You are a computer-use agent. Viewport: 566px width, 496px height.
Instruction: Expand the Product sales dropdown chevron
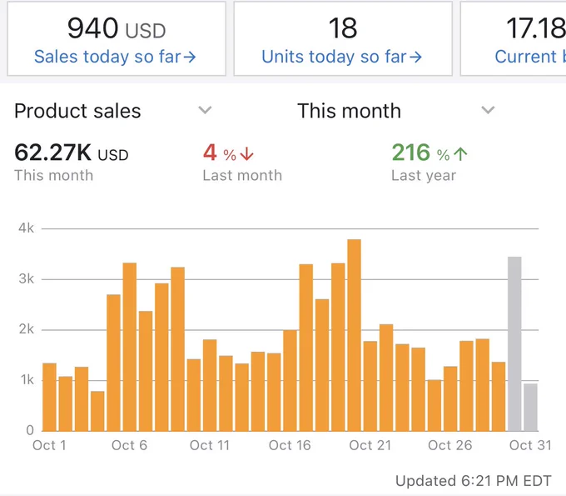coord(205,109)
